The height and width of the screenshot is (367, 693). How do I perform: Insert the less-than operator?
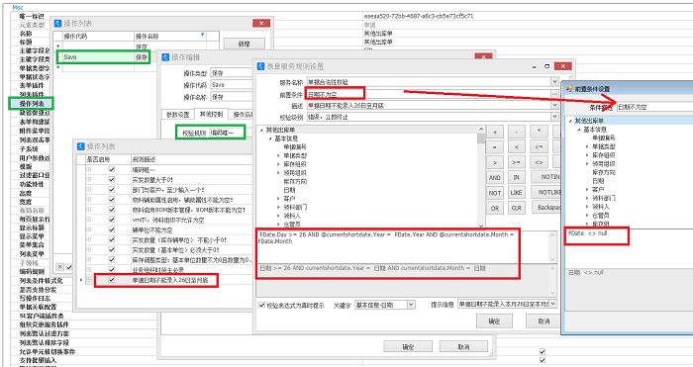click(x=516, y=147)
